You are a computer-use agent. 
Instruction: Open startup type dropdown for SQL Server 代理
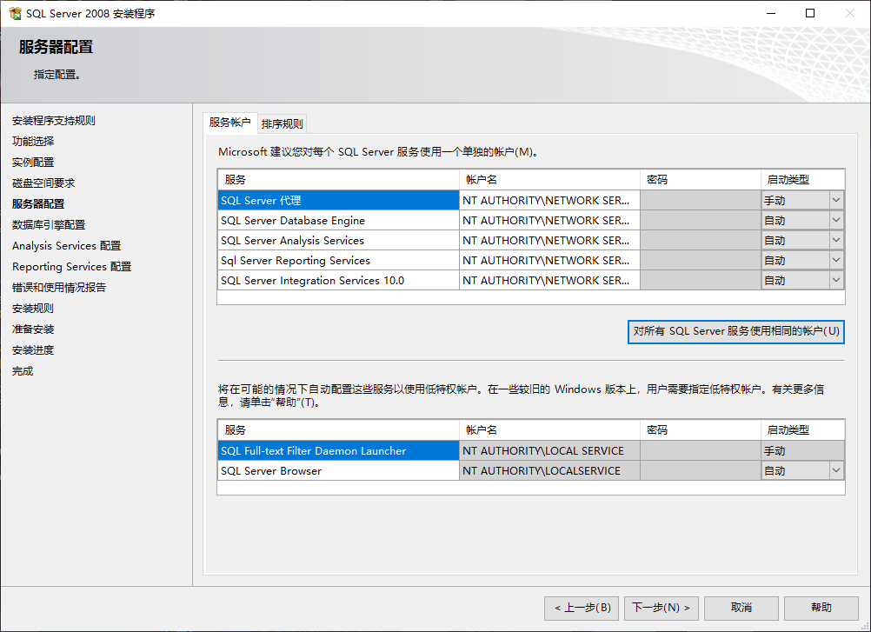pos(836,201)
